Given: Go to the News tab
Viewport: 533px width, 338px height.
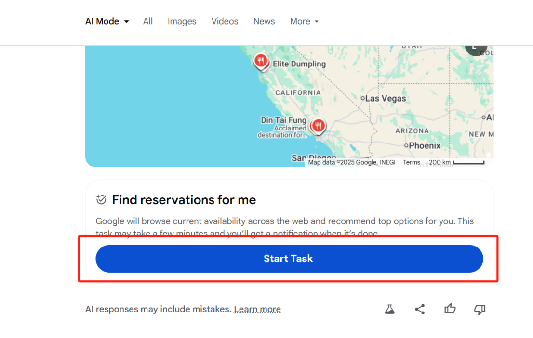Looking at the screenshot, I should tap(264, 21).
